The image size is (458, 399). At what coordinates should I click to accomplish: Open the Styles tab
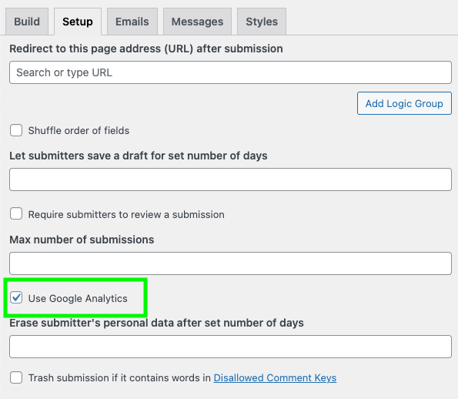[262, 22]
